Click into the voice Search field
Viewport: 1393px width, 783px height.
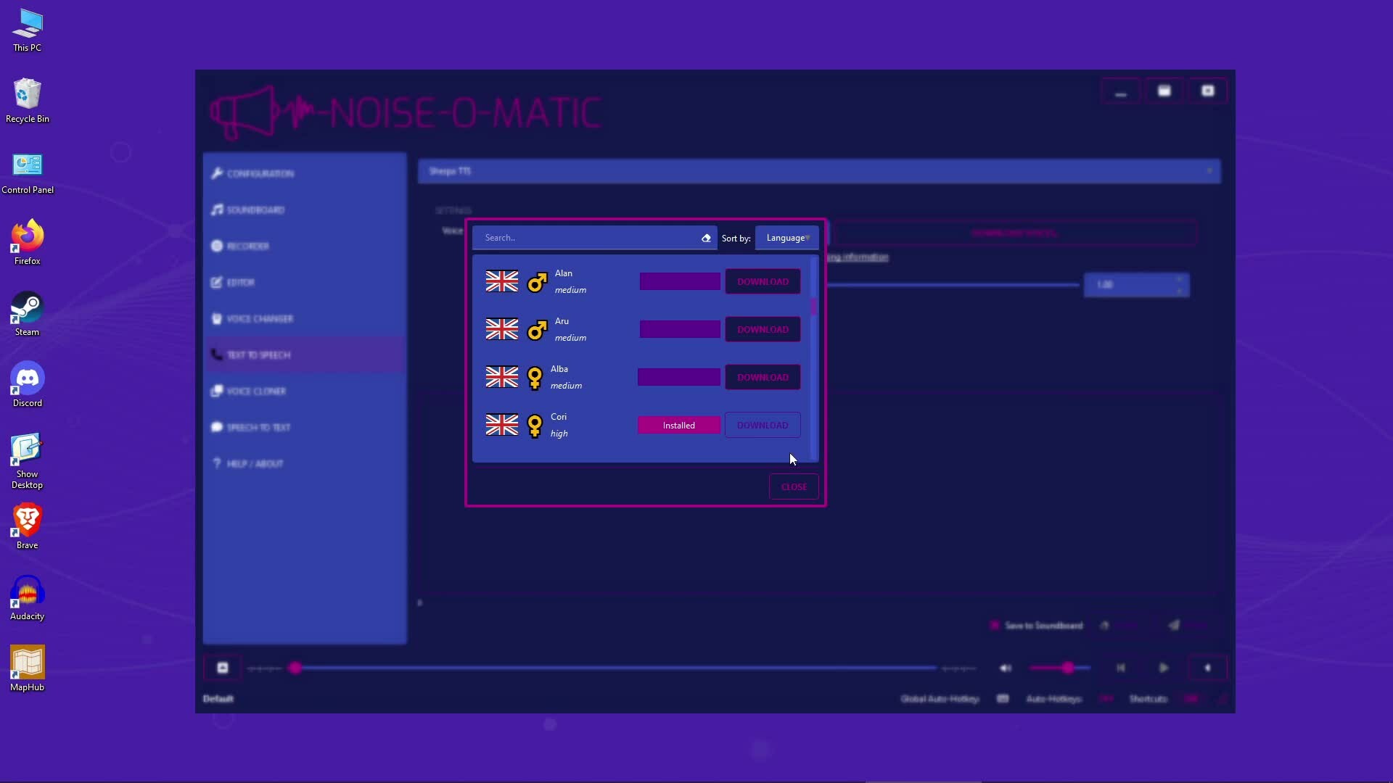(588, 238)
